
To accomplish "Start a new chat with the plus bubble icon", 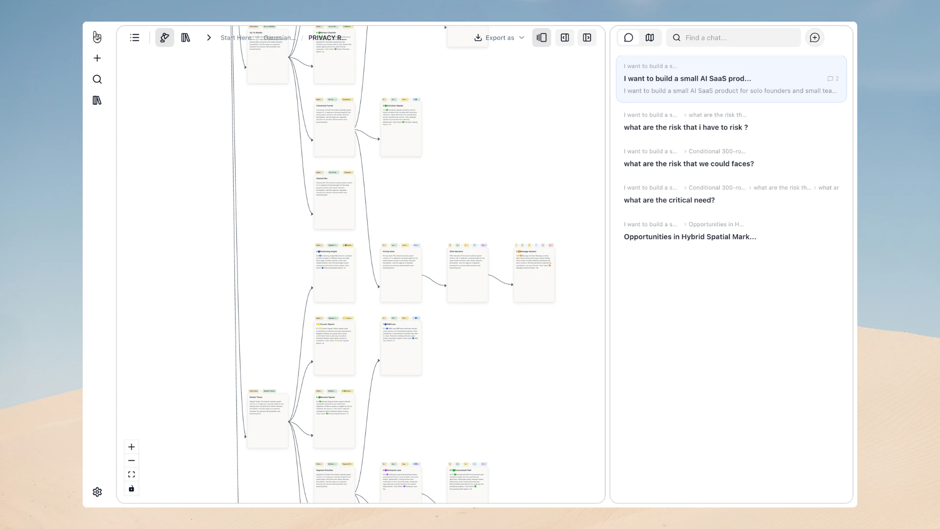I will (x=814, y=37).
